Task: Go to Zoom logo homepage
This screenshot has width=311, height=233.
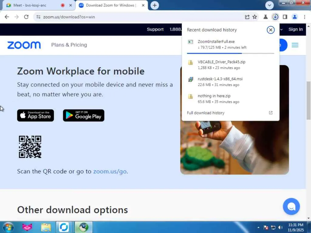Action: tap(24, 45)
